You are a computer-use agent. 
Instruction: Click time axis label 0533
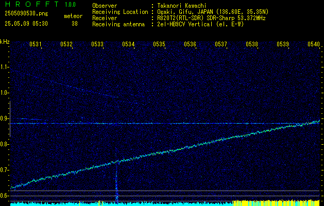[97, 44]
